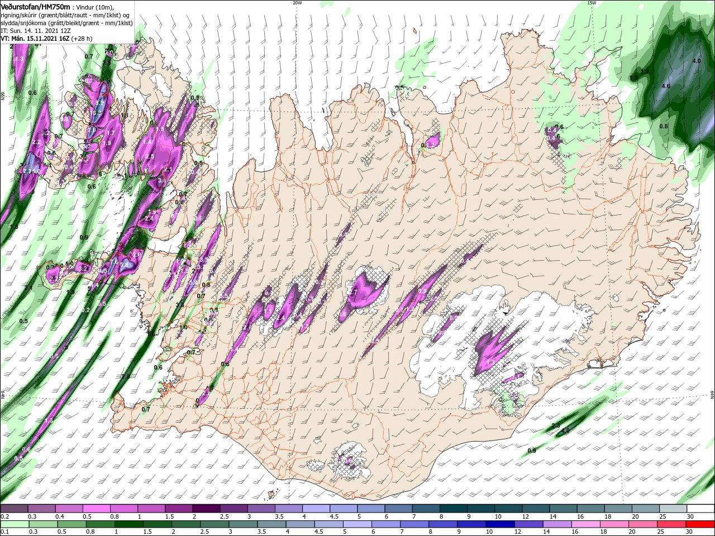
Task: Pick the bright pink 0.5 swatch in upper scale
Action: [x=96, y=509]
